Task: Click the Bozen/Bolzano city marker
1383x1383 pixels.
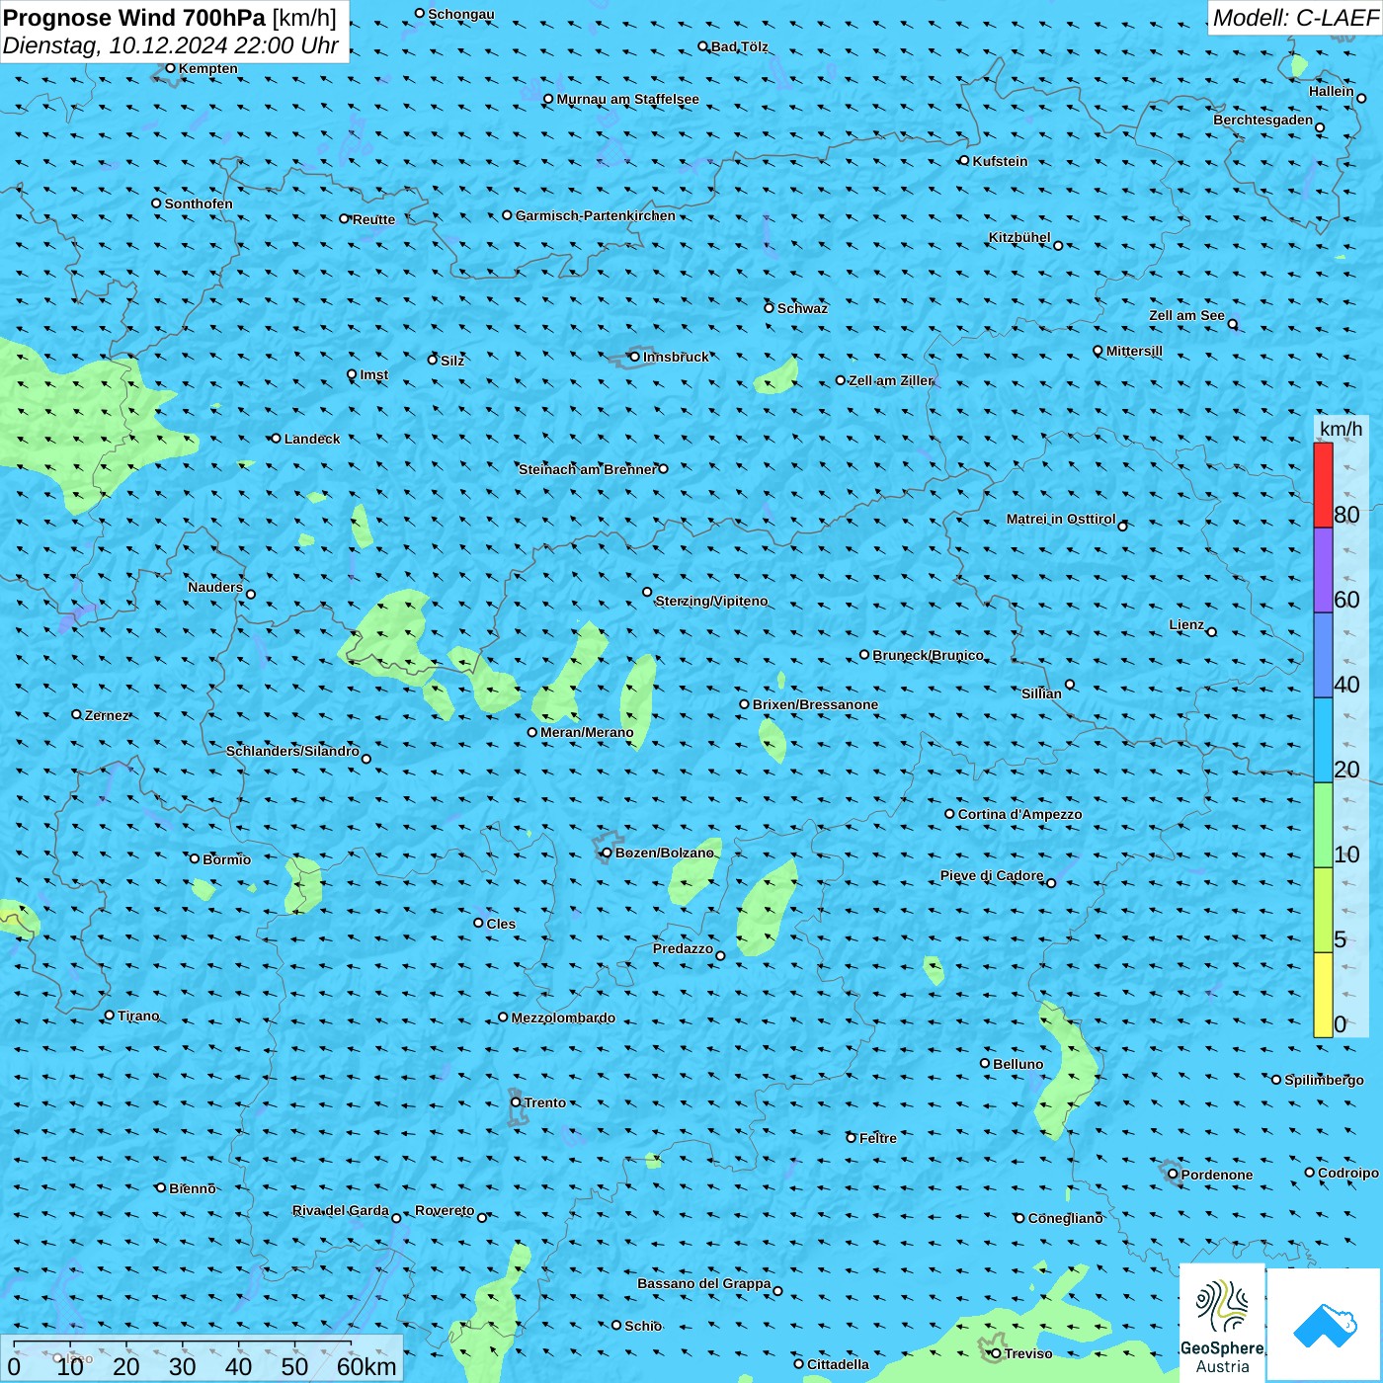Action: point(607,853)
